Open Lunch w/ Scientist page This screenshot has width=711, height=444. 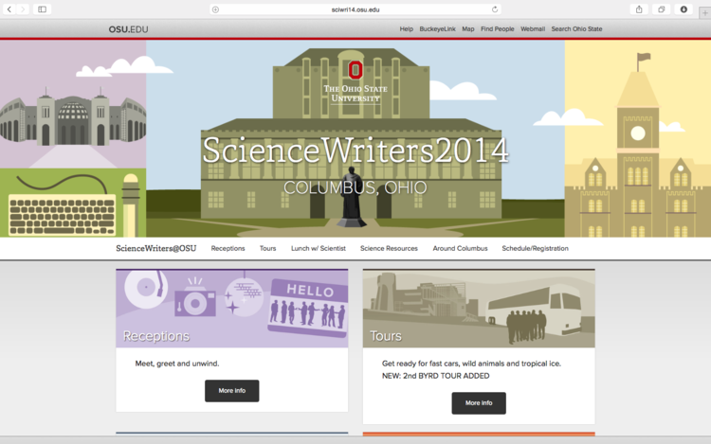coord(319,248)
